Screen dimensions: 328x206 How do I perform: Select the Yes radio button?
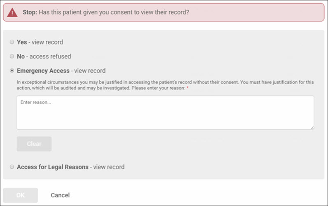pyautogui.click(x=12, y=42)
